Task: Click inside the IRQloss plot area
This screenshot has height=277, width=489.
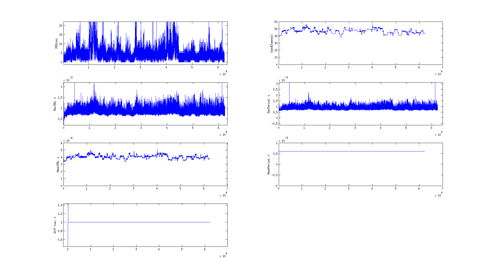Action: tap(145, 43)
